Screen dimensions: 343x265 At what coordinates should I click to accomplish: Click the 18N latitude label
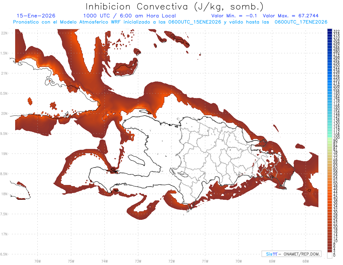pyautogui.click(x=5, y=194)
